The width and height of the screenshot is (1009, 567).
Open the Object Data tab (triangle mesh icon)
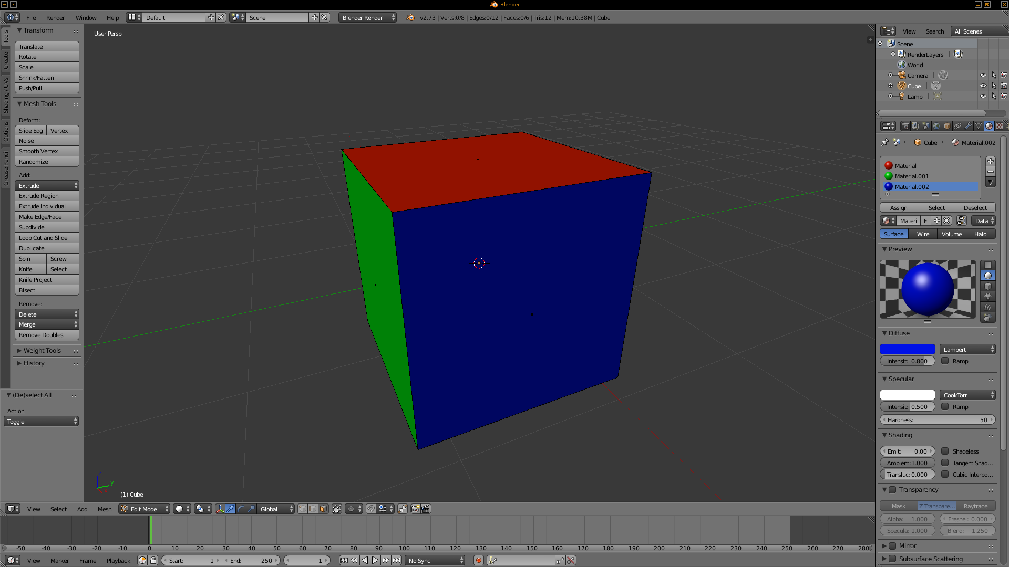(x=979, y=126)
